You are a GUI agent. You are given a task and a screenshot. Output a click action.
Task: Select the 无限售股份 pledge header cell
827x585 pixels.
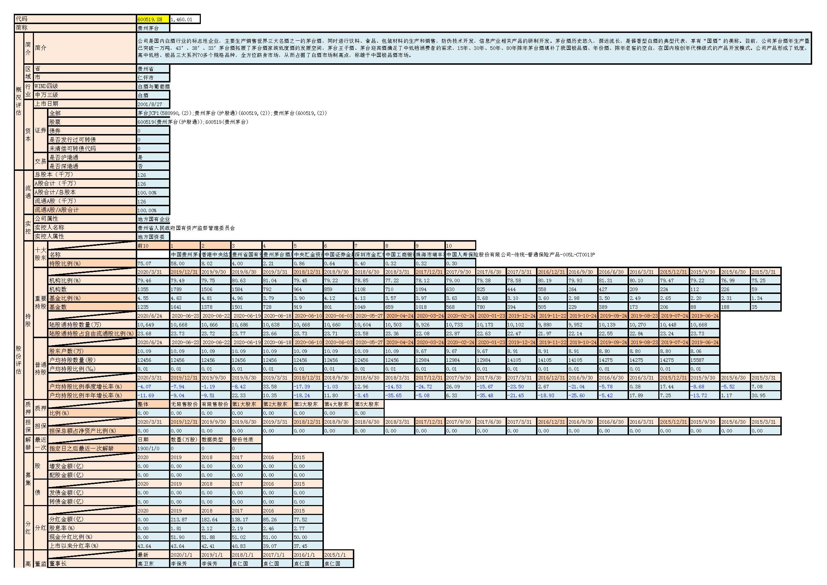coord(185,404)
